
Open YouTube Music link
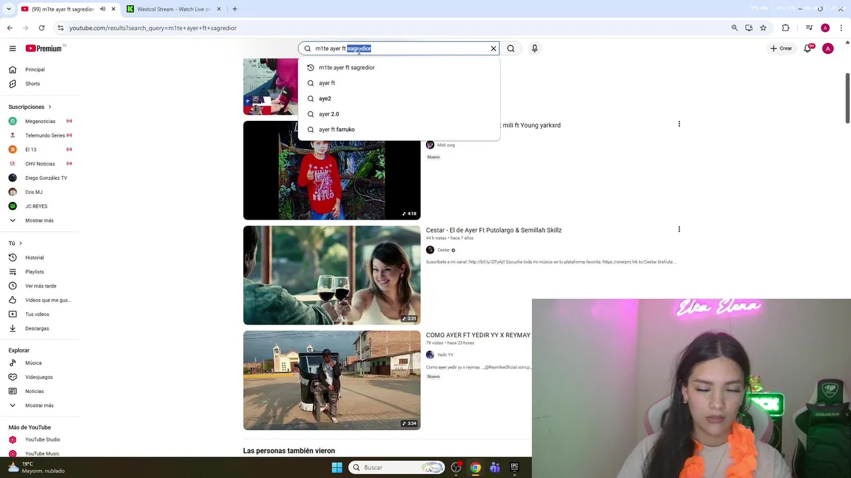[x=42, y=454]
